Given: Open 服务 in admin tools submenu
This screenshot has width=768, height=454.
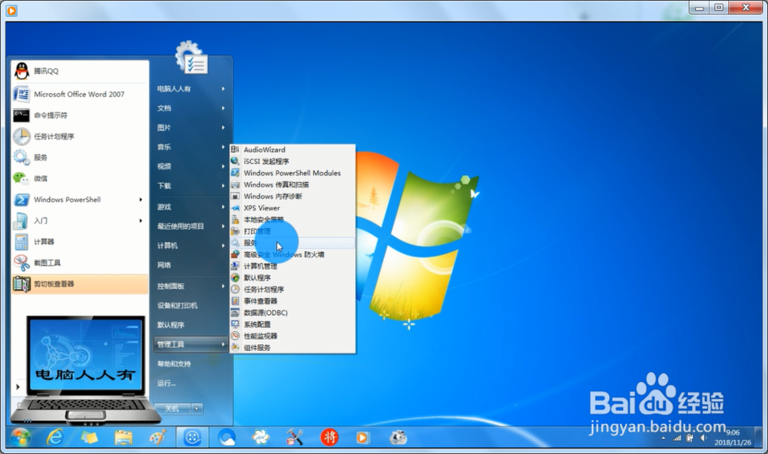Looking at the screenshot, I should pos(293,243).
